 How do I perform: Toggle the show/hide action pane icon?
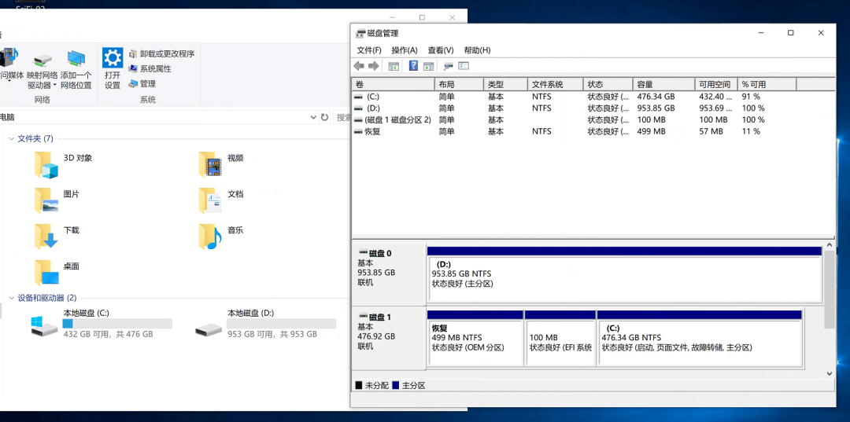(x=429, y=66)
